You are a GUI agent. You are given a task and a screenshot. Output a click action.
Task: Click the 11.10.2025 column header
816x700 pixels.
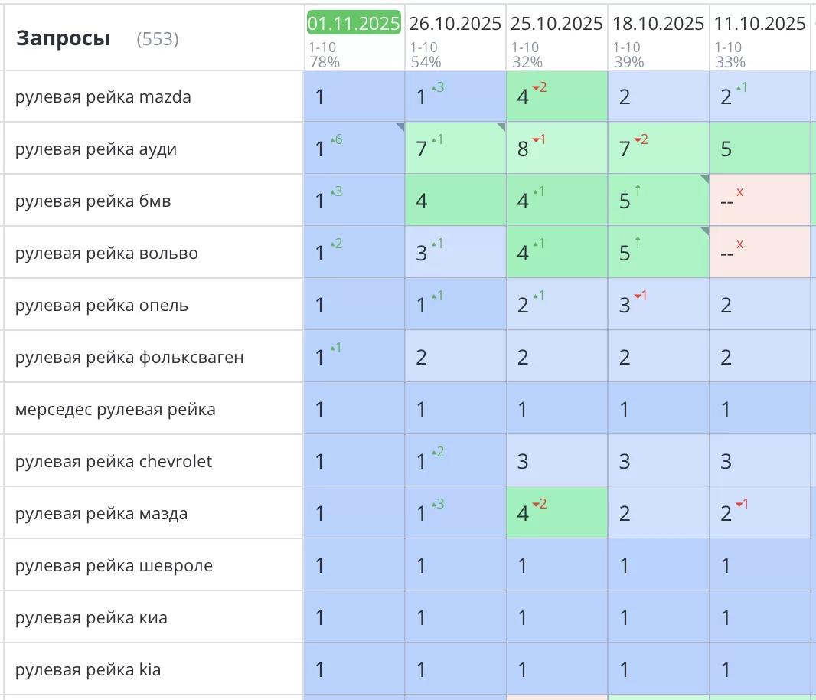click(x=759, y=24)
